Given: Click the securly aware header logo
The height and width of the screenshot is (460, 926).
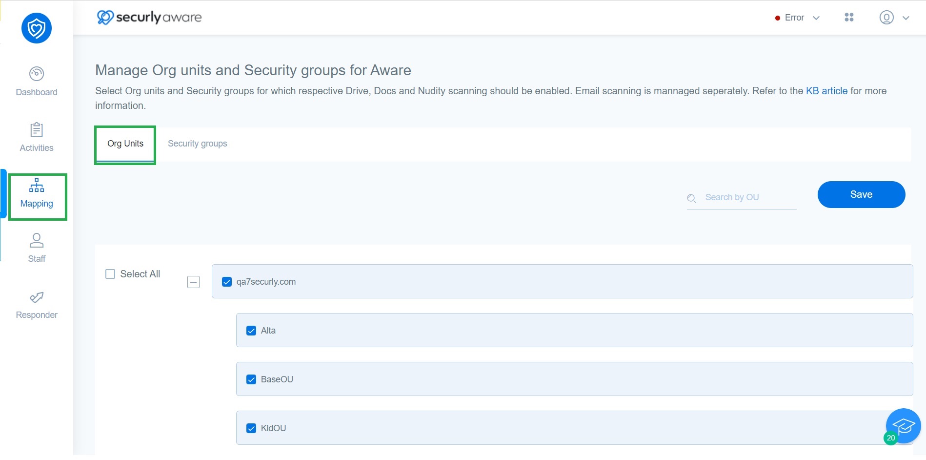Looking at the screenshot, I should coord(149,17).
